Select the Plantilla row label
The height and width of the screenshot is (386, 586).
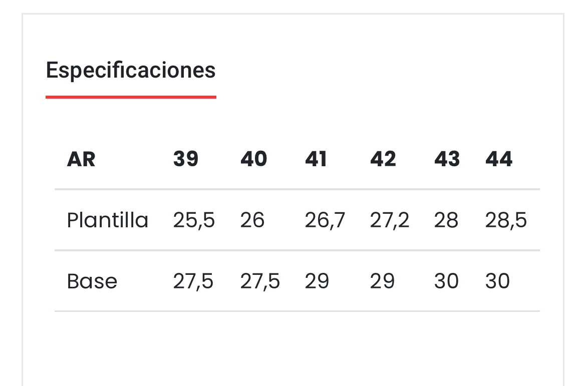point(108,220)
